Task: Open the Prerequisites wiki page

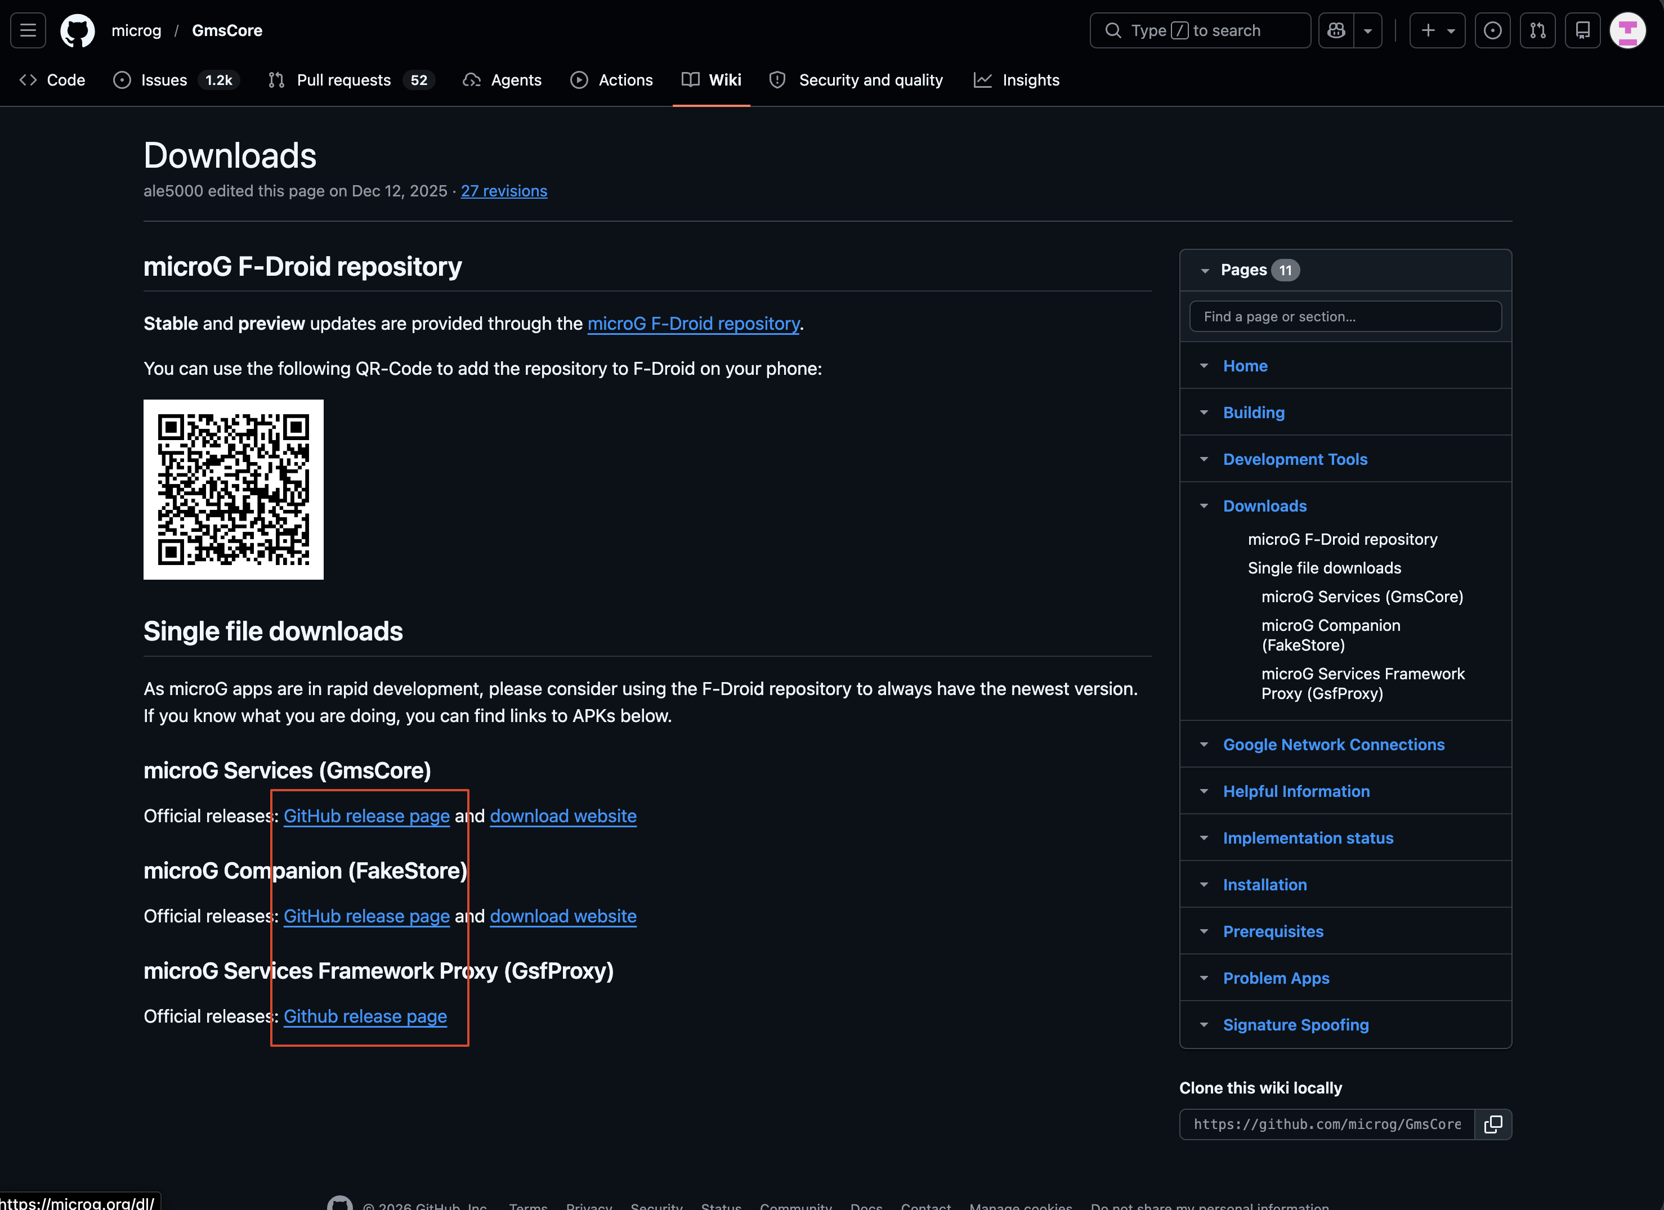Action: [1273, 932]
